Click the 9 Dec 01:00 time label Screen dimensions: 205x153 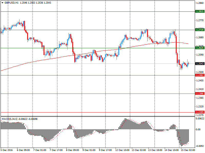[x=89, y=150]
